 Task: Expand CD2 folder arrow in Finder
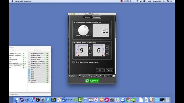(49, 72)
